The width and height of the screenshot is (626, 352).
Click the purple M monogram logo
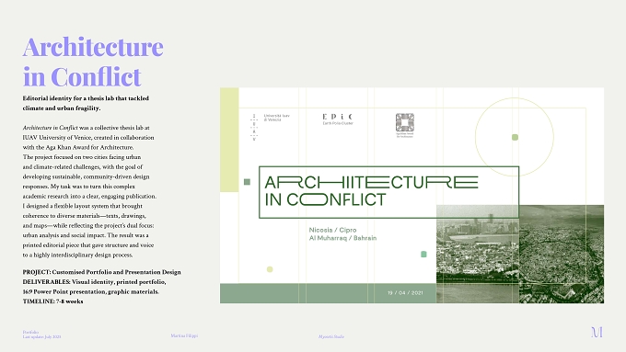pos(597,332)
